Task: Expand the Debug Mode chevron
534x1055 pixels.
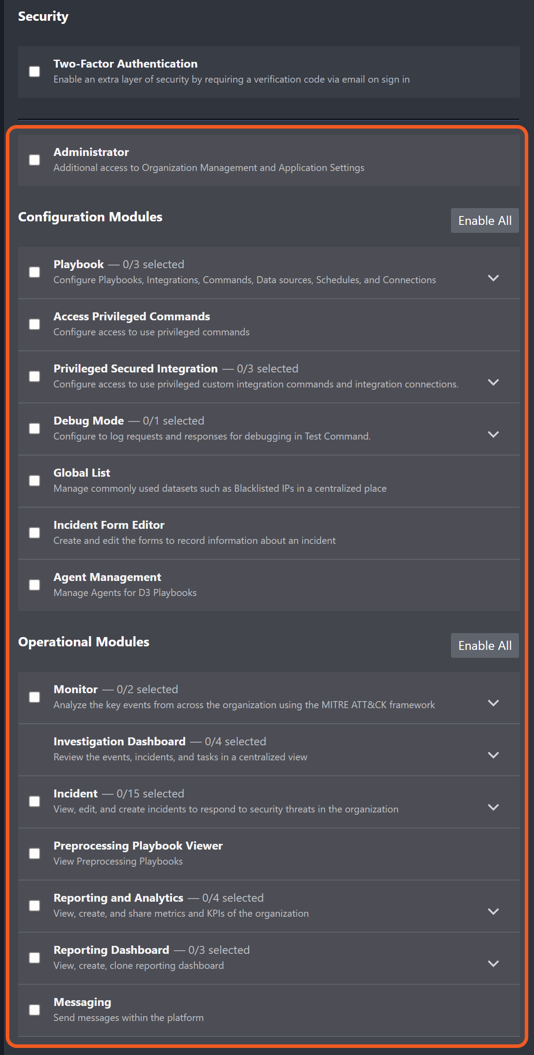Action: click(493, 435)
